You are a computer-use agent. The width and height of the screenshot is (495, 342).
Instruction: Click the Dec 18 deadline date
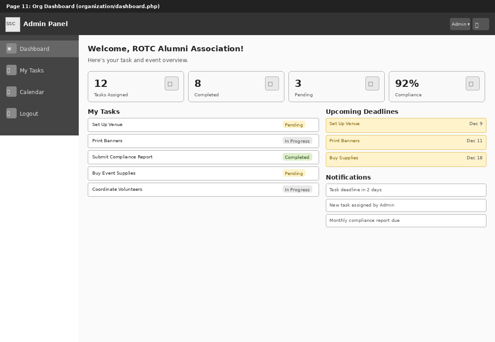(474, 158)
